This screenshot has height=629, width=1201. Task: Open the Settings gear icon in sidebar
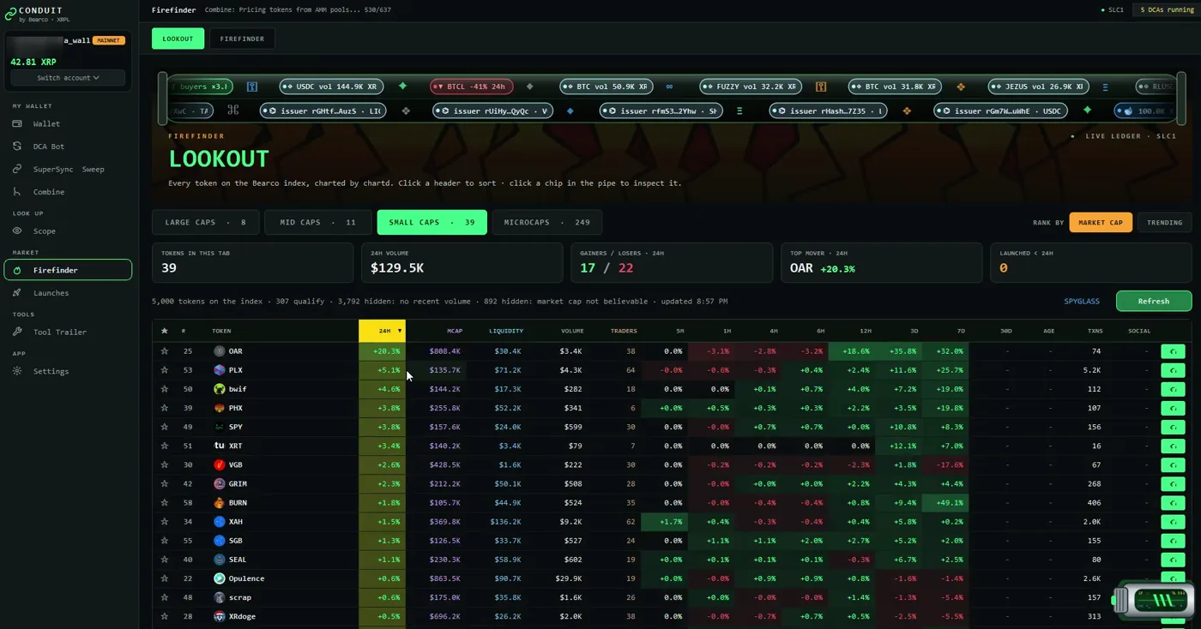pos(17,371)
